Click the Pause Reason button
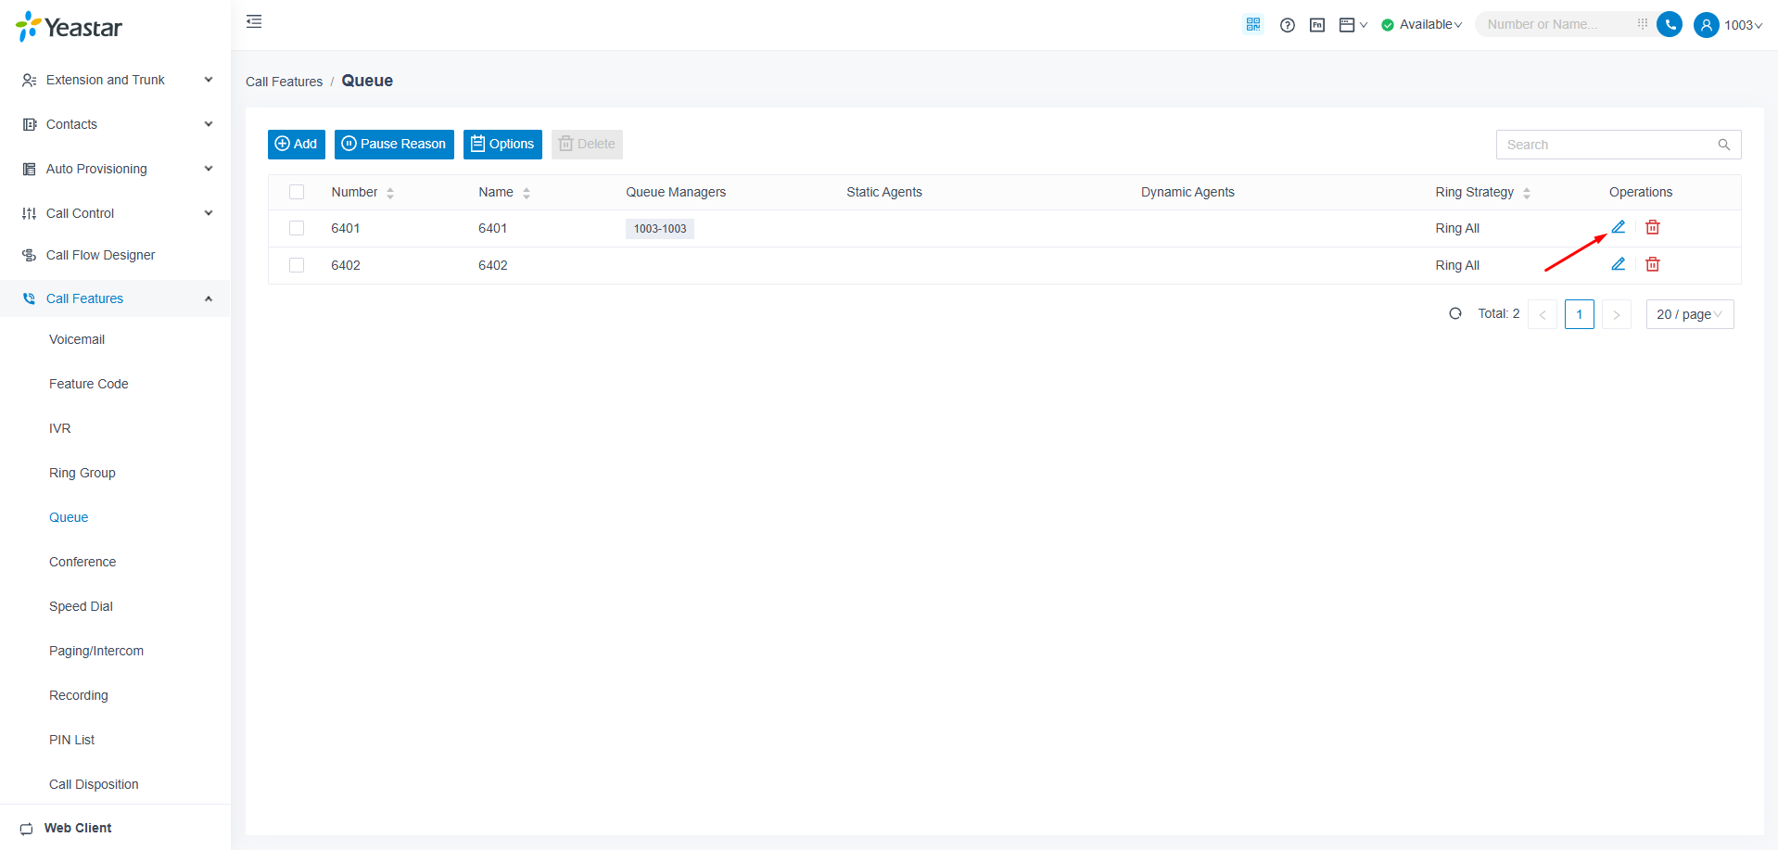The image size is (1778, 850). (x=394, y=144)
